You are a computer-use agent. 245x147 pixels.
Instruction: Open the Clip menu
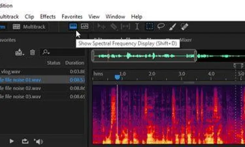coord(29,17)
